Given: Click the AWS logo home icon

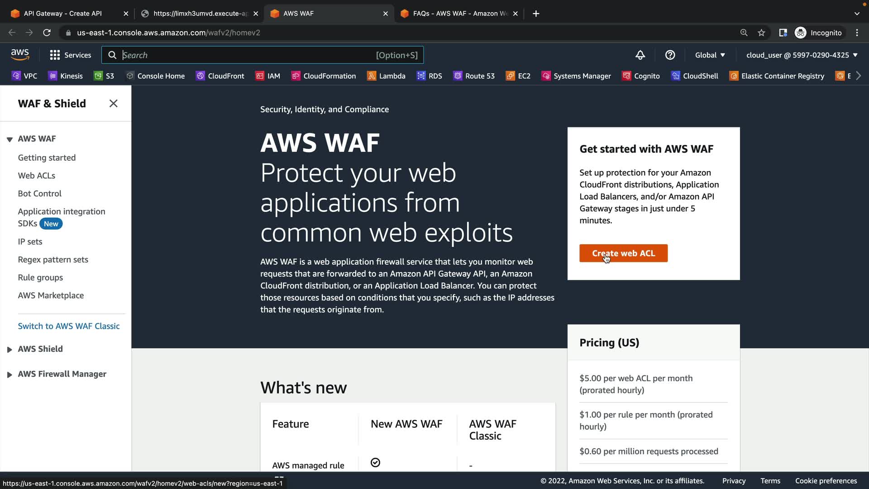Looking at the screenshot, I should click(20, 55).
